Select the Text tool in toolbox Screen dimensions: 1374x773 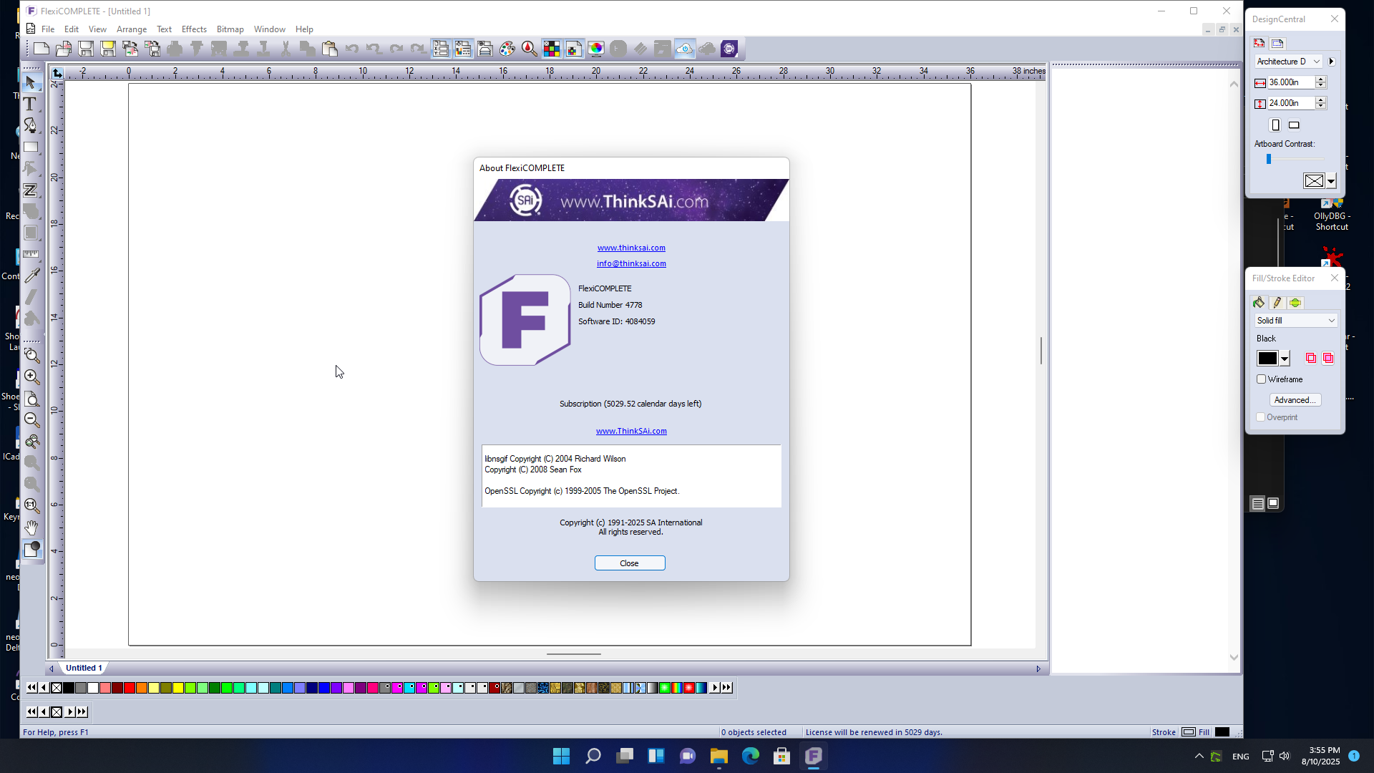(30, 104)
